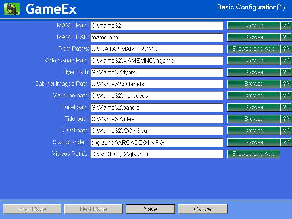Click into the Videos Path/s text box
Image resolution: width=292 pixels, height=219 pixels.
[157, 154]
